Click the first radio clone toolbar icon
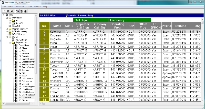Screen dimensions: 205x109 coord(17,11)
